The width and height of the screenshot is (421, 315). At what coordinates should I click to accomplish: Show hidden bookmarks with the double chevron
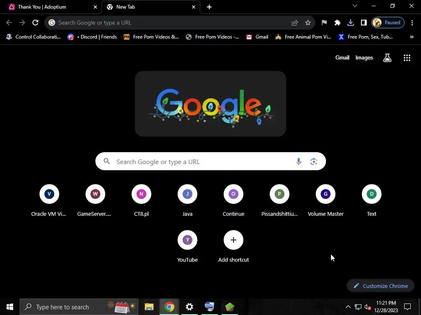412,37
